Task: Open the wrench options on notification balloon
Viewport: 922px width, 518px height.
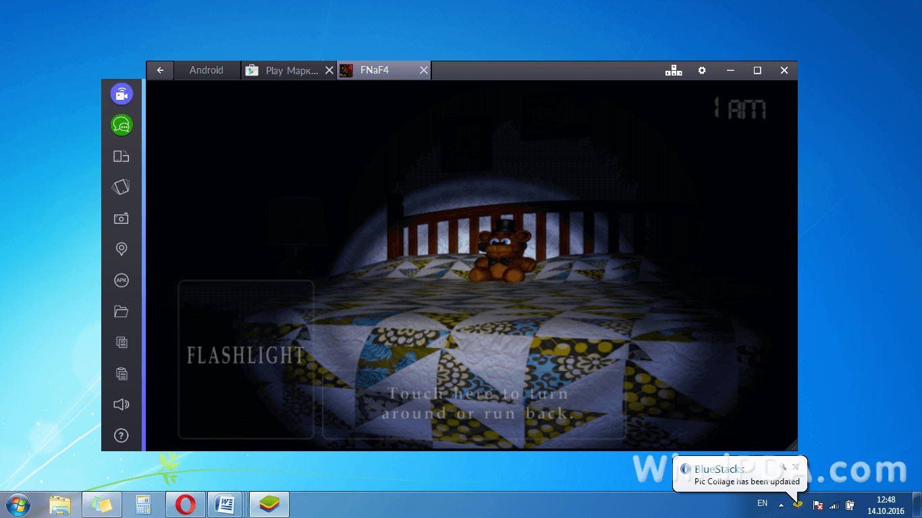Action: [x=782, y=467]
